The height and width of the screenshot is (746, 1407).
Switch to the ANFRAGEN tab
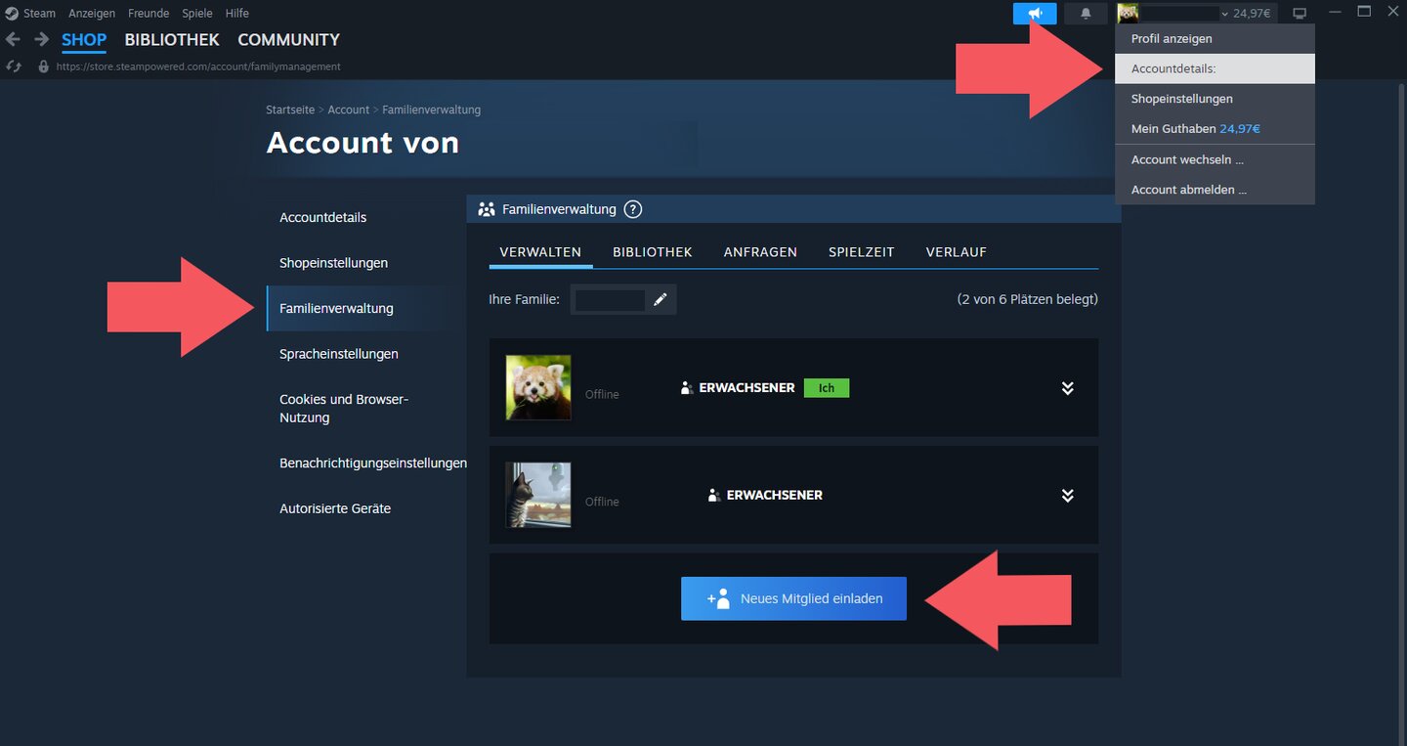pyautogui.click(x=760, y=251)
